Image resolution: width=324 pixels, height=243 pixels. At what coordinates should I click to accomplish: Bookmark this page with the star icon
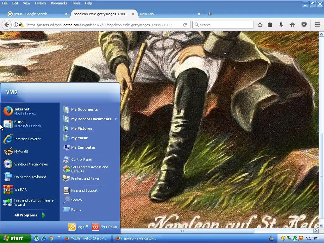pos(260,25)
